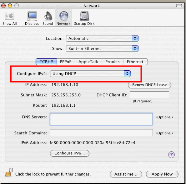186x184 pixels.
Task: Open the Proxies tab
Action: pyautogui.click(x=113, y=62)
